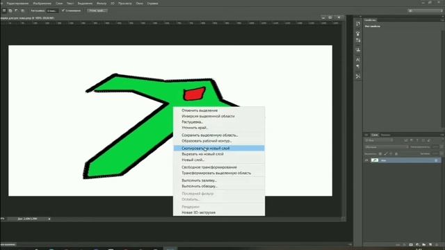The height and width of the screenshot is (250, 445).
Task: Click zoom percentage field in status bar
Action: 3,219
